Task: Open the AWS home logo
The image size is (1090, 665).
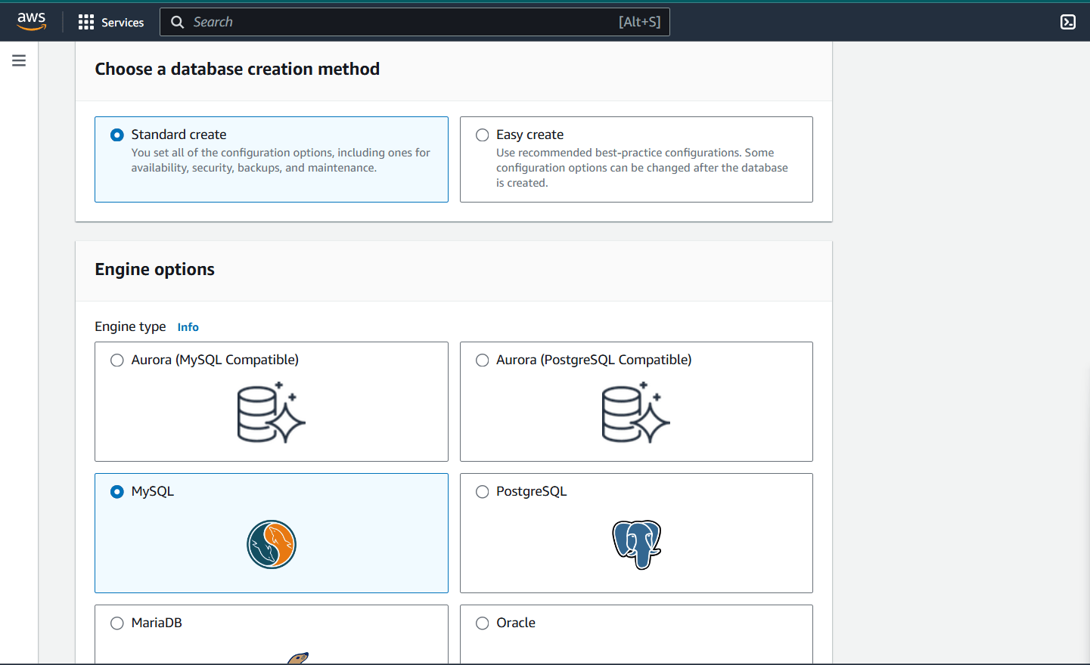Action: pyautogui.click(x=32, y=22)
